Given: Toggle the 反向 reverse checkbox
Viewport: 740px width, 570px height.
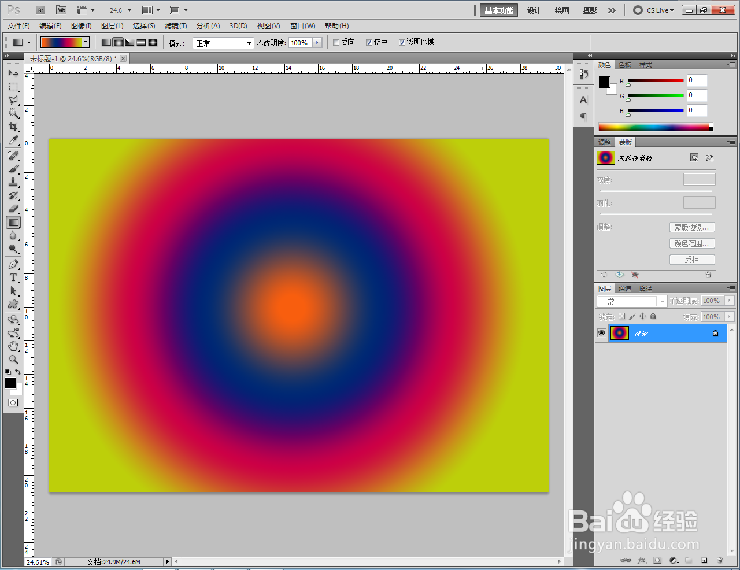Looking at the screenshot, I should (336, 43).
